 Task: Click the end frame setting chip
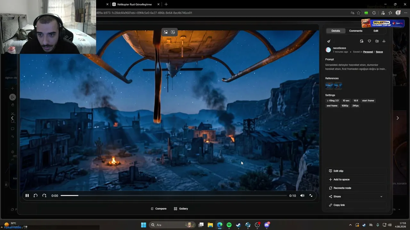pyautogui.click(x=332, y=106)
